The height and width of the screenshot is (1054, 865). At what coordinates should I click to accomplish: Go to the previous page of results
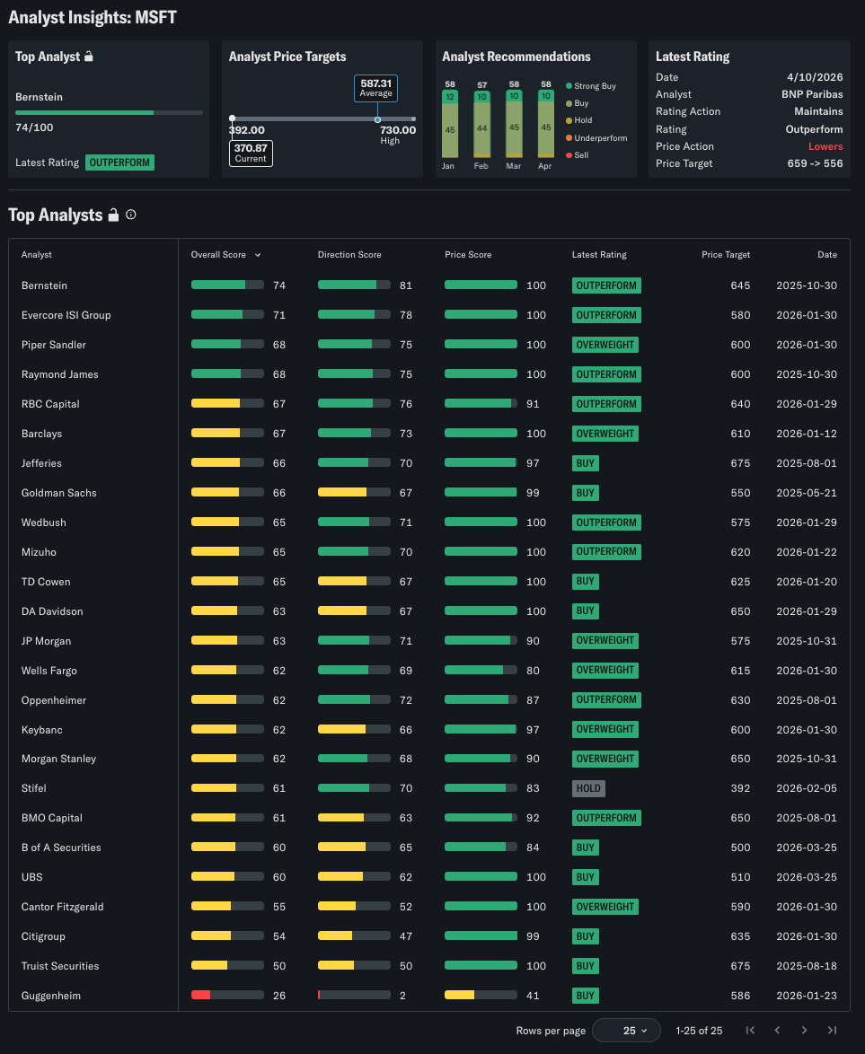[778, 1031]
